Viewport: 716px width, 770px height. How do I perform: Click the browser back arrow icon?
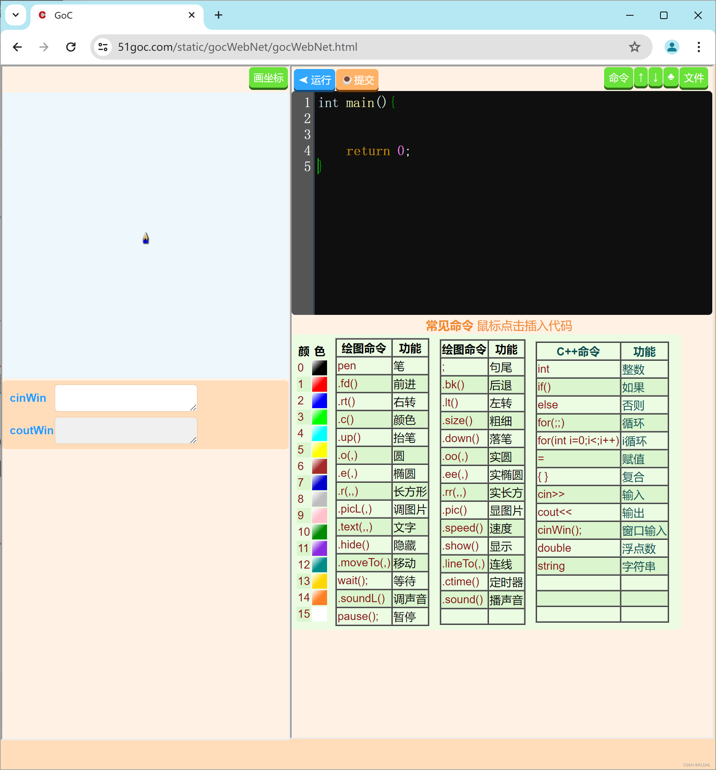tap(18, 47)
